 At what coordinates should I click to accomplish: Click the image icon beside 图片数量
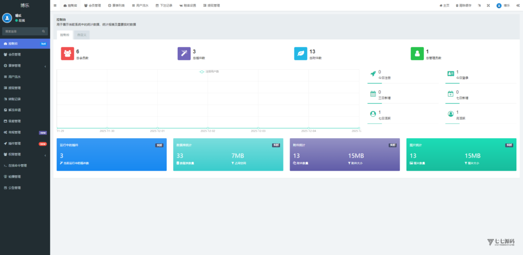[x=411, y=163]
